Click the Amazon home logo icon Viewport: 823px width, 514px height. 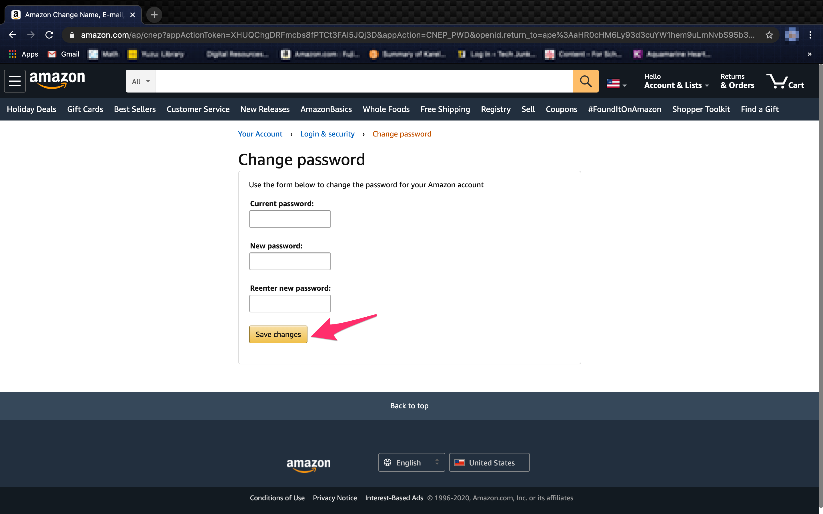[x=57, y=81]
